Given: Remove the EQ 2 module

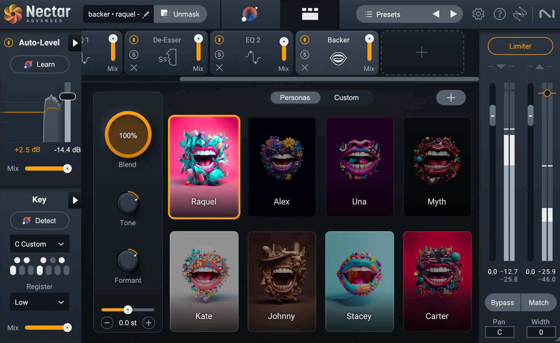Looking at the screenshot, I should (x=219, y=68).
